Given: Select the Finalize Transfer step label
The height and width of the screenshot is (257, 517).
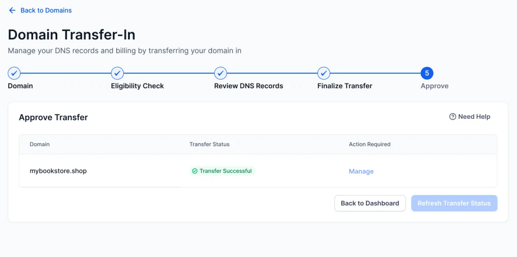Looking at the screenshot, I should 345,86.
